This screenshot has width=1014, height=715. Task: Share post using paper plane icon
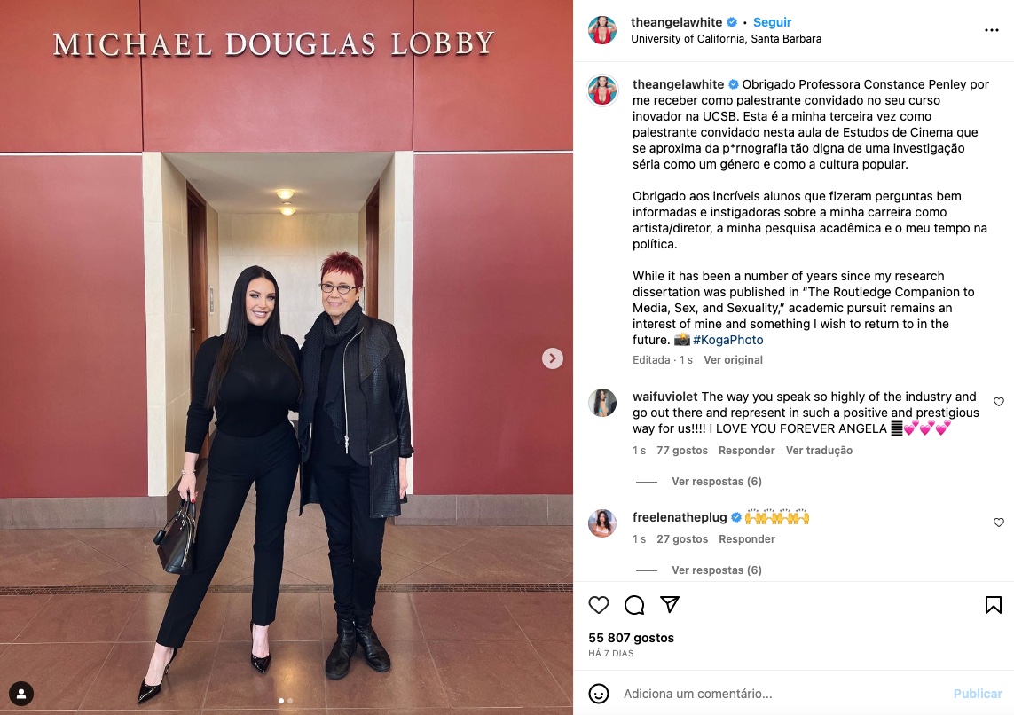pos(670,604)
